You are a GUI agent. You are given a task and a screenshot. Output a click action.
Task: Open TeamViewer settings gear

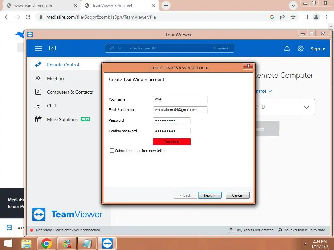(300, 49)
